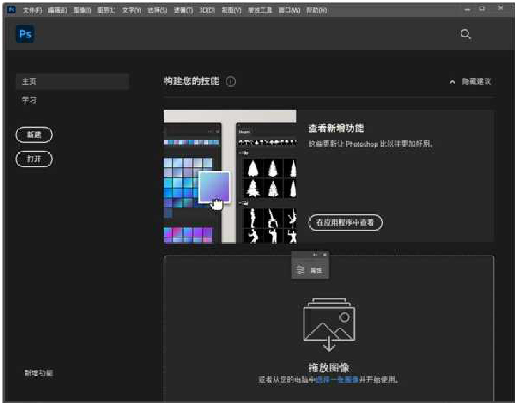This screenshot has height=403, width=515.
Task: Open search with the magnifier icon
Action: [x=466, y=34]
